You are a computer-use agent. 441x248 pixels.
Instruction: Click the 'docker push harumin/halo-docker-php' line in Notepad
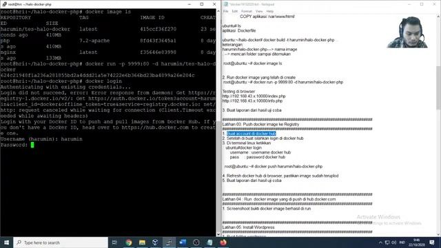point(274,167)
